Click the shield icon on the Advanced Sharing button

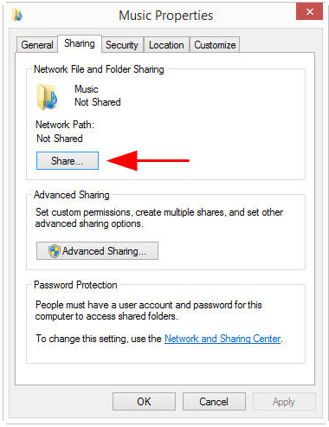pyautogui.click(x=55, y=251)
